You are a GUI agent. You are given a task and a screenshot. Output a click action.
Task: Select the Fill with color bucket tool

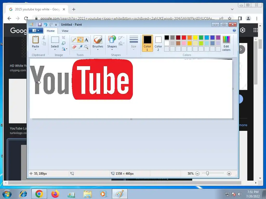coord(80,40)
